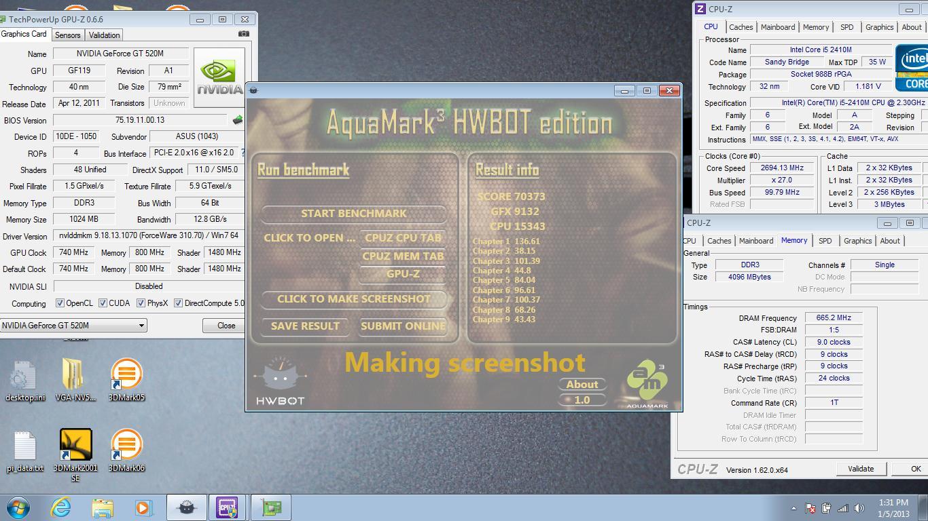Switch to the GPU-Z taskbar item
Image resolution: width=928 pixels, height=521 pixels.
click(271, 507)
